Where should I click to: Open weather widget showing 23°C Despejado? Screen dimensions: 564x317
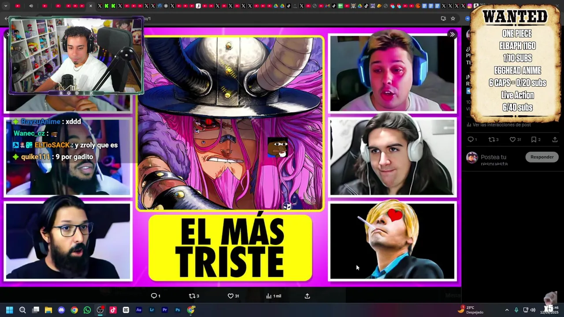click(x=471, y=310)
